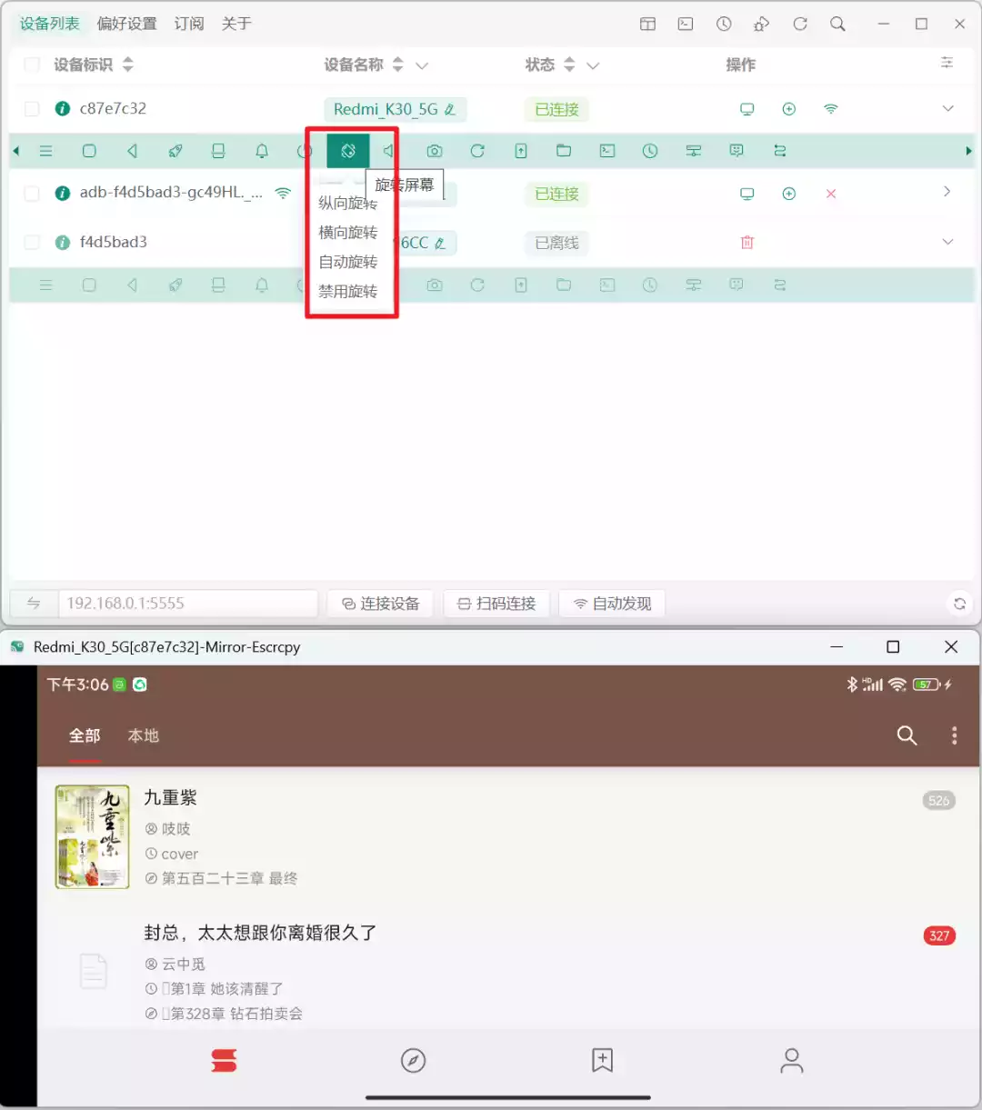Image resolution: width=982 pixels, height=1110 pixels.
Task: Click the refresh icon in top window toolbar
Action: point(800,24)
